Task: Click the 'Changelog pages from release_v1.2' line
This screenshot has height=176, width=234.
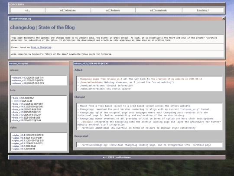Action: (x=140, y=79)
